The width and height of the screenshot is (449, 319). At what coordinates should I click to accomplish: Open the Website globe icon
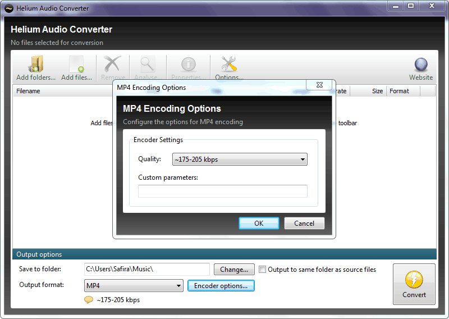pyautogui.click(x=421, y=65)
